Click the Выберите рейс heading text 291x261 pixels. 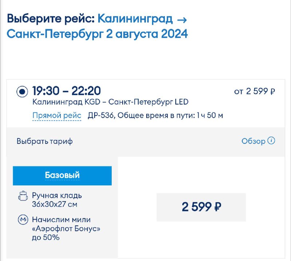[51, 18]
